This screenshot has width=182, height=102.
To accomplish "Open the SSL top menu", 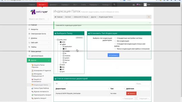I will coord(75,5).
